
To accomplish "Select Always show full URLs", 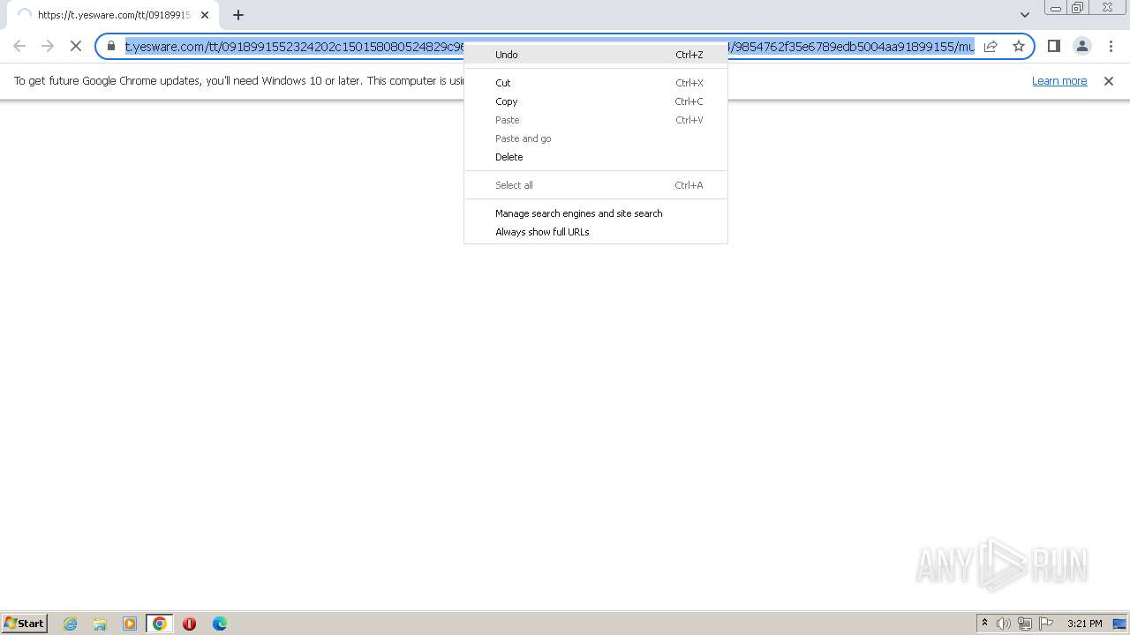I will click(x=596, y=232).
